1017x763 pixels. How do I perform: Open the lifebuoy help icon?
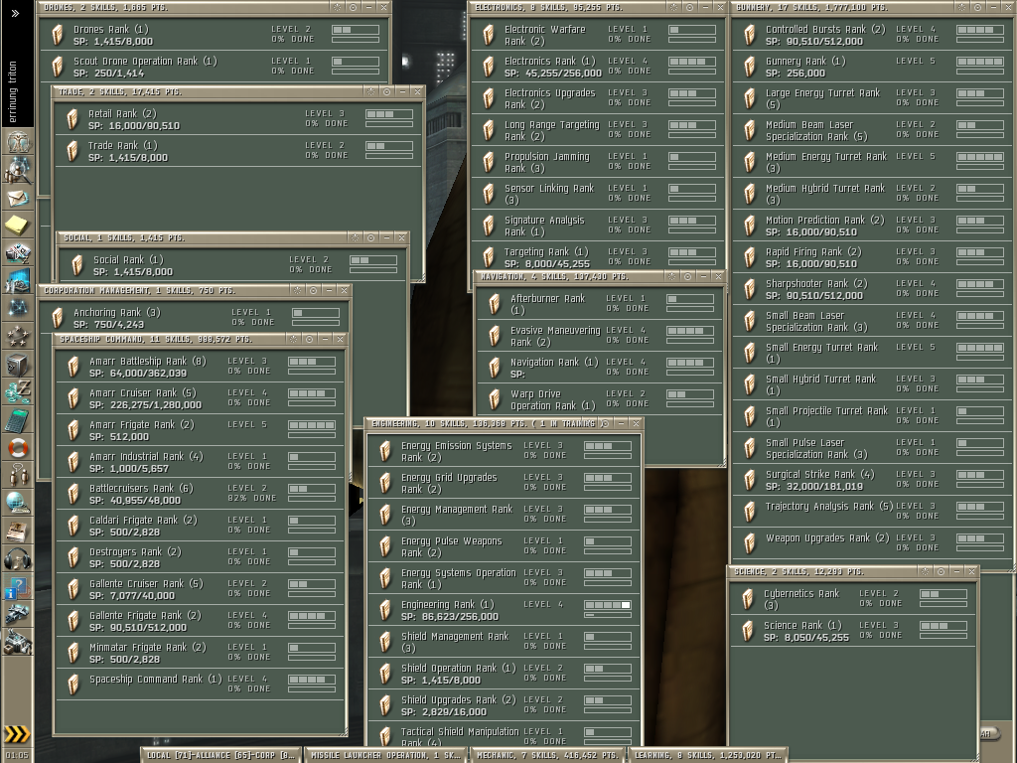coord(18,448)
